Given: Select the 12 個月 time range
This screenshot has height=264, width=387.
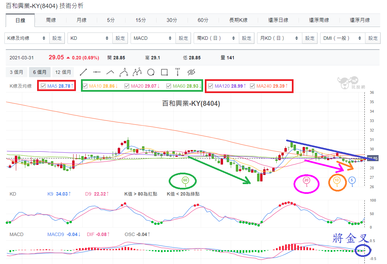Looking at the screenshot, I should (63, 72).
